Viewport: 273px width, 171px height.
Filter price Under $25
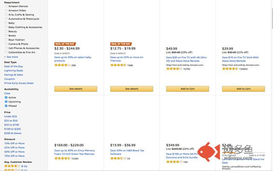(x=10, y=116)
